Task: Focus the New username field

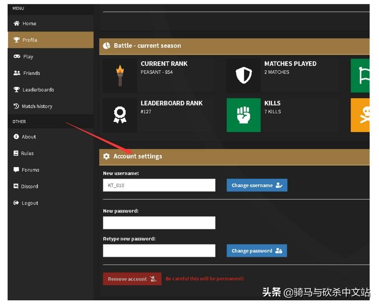Action: pyautogui.click(x=159, y=185)
